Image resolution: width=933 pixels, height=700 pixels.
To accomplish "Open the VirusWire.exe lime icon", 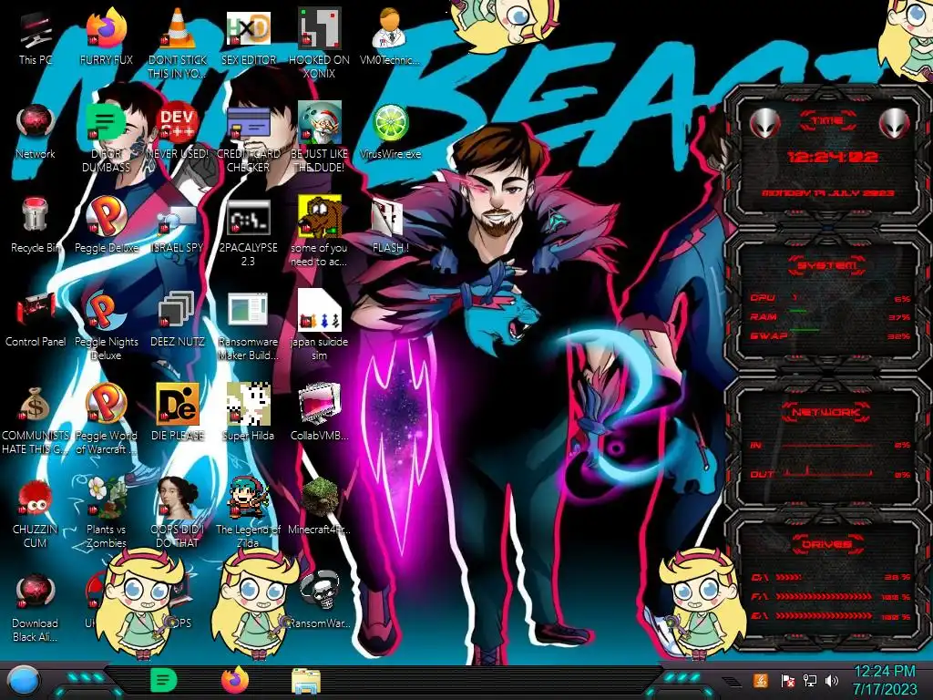I will pos(390,131).
